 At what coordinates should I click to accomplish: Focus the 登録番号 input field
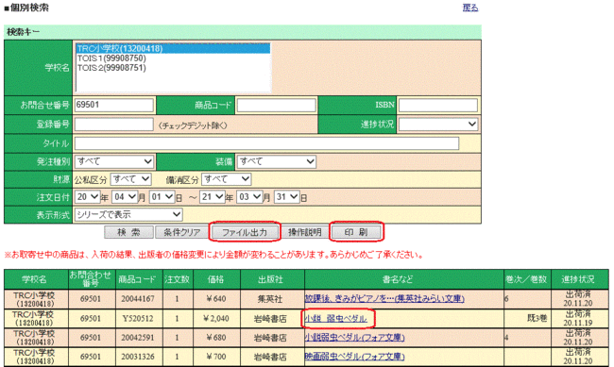point(114,125)
